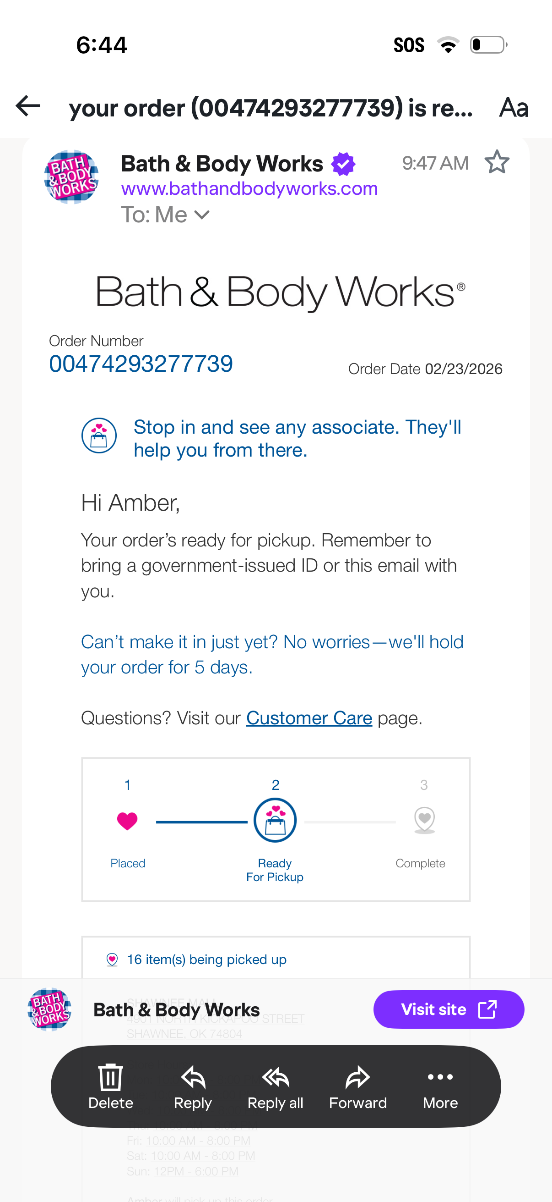Tap the Bath & Body Works sender avatar
This screenshot has height=1202, width=552.
[71, 177]
